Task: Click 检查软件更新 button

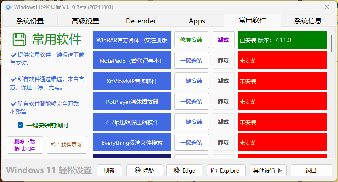Action: [67, 145]
